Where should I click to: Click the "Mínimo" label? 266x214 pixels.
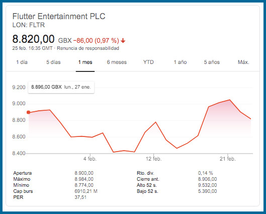(21, 185)
